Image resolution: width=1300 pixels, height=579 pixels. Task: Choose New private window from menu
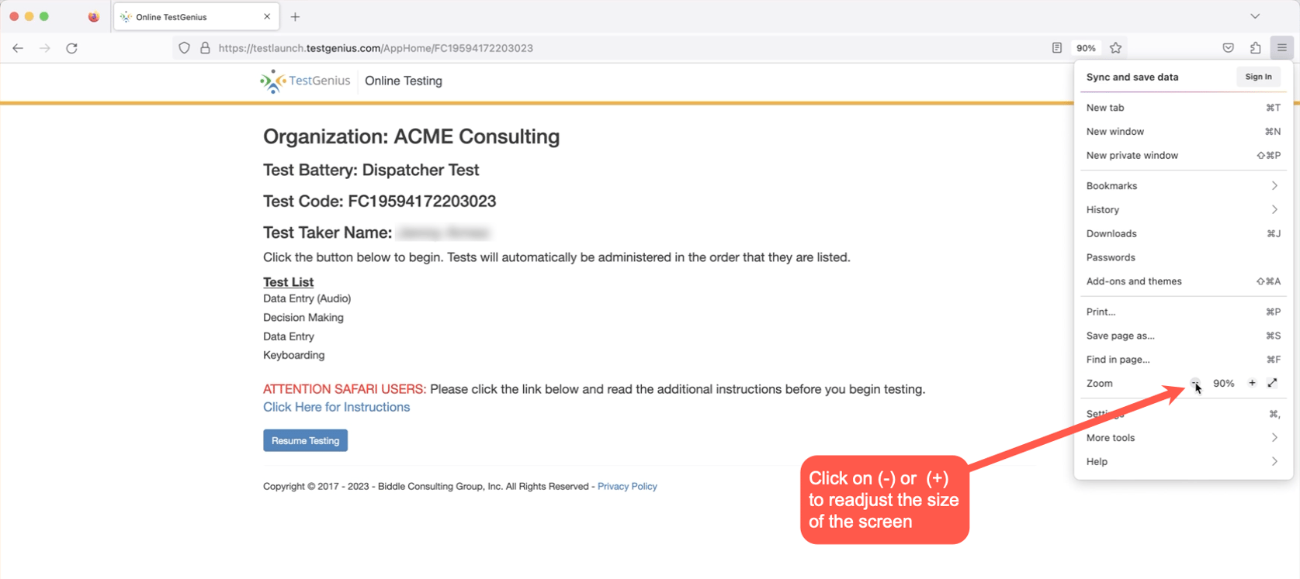(1132, 156)
